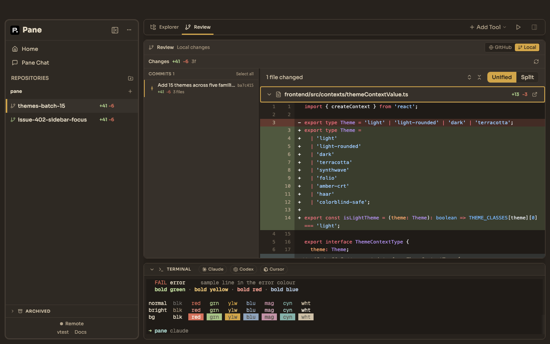
Task: Click the added line 'colorblind-safe'
Action: click(x=403, y=202)
